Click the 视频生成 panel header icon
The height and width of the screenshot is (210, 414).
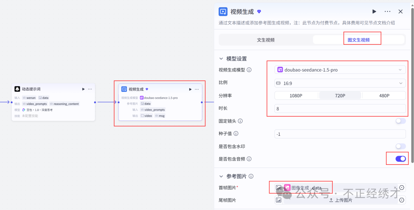(223, 11)
